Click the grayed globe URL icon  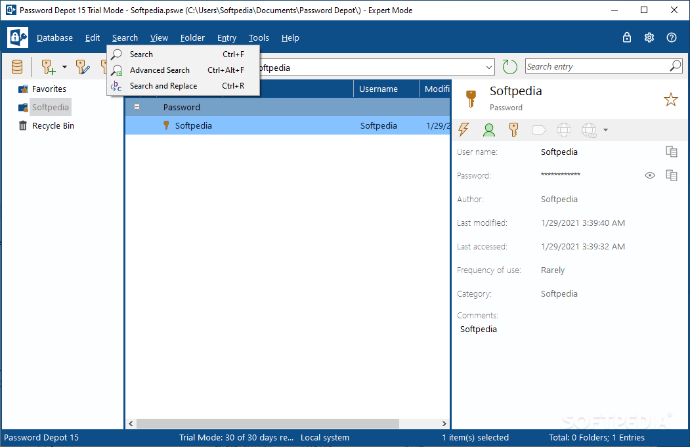(564, 130)
